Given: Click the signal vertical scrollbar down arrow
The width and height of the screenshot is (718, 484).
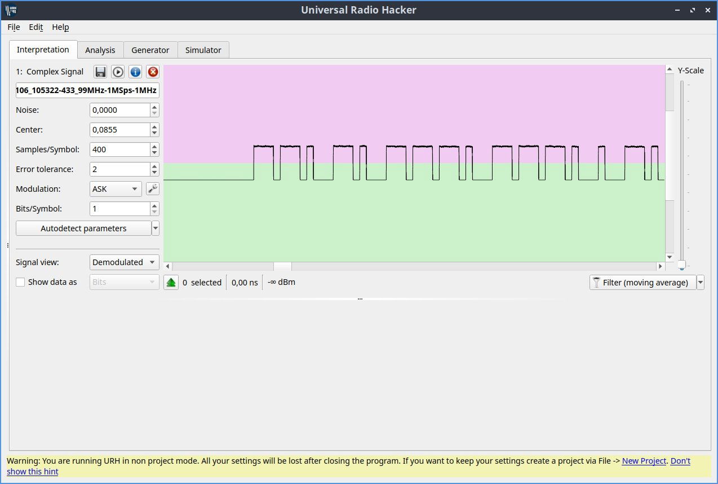Looking at the screenshot, I should coord(670,257).
